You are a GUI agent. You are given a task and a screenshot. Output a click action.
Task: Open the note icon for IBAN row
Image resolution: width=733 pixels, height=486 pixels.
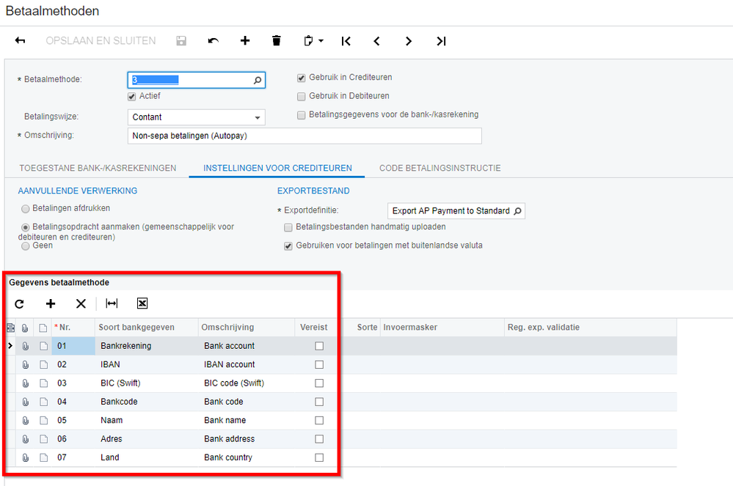43,364
